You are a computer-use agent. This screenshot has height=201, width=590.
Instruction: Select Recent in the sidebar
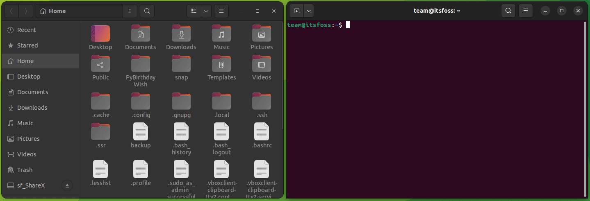click(x=26, y=30)
